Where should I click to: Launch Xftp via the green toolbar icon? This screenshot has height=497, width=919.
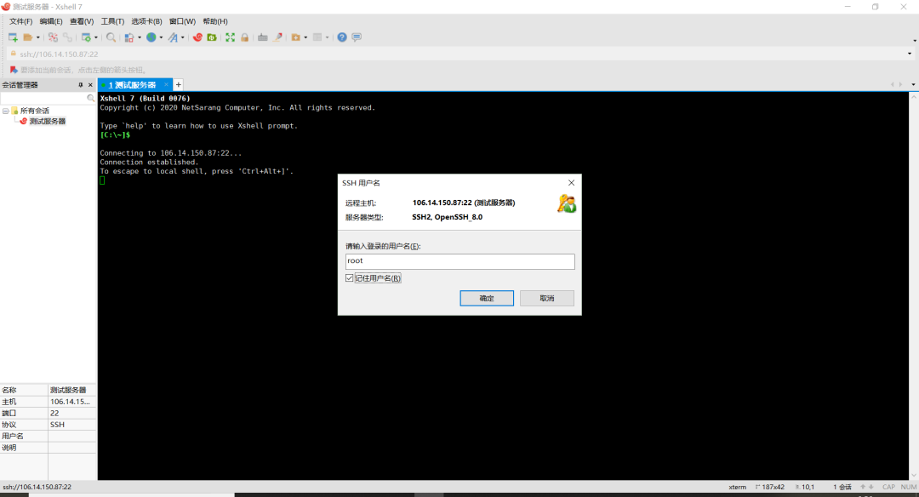click(212, 37)
